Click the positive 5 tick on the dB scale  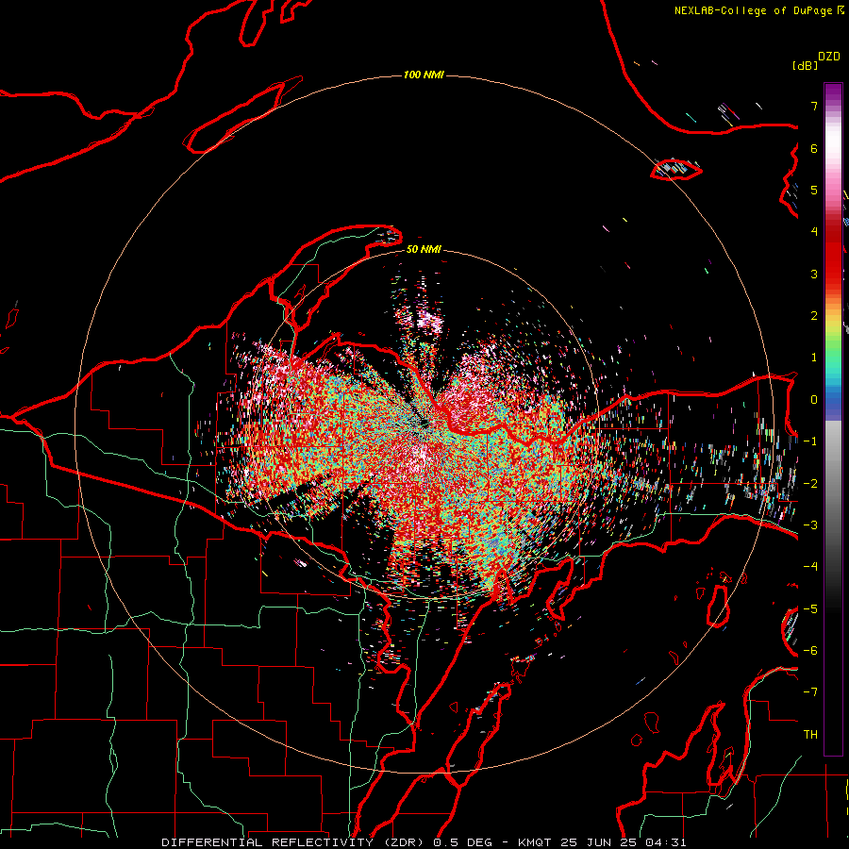(x=814, y=190)
